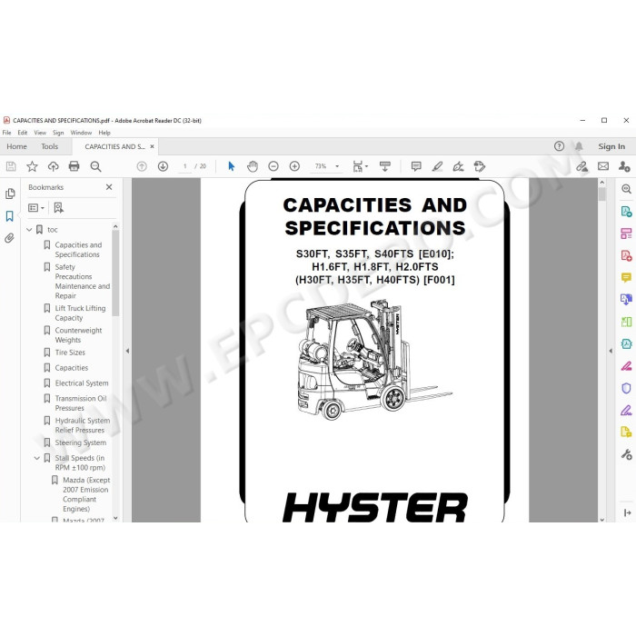
Task: Switch to the Tools tab
Action: point(49,146)
